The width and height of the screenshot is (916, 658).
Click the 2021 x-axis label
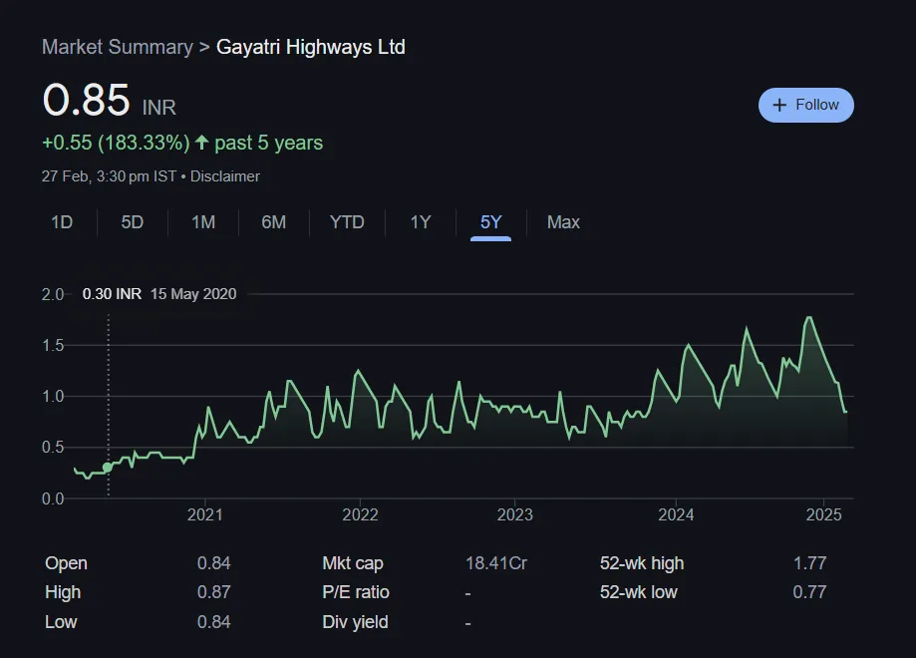[205, 514]
